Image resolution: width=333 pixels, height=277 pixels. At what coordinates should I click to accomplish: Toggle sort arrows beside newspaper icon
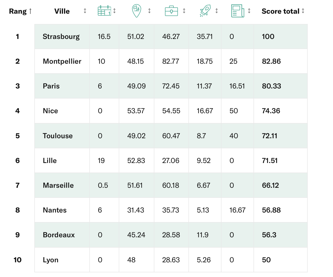tap(249, 11)
